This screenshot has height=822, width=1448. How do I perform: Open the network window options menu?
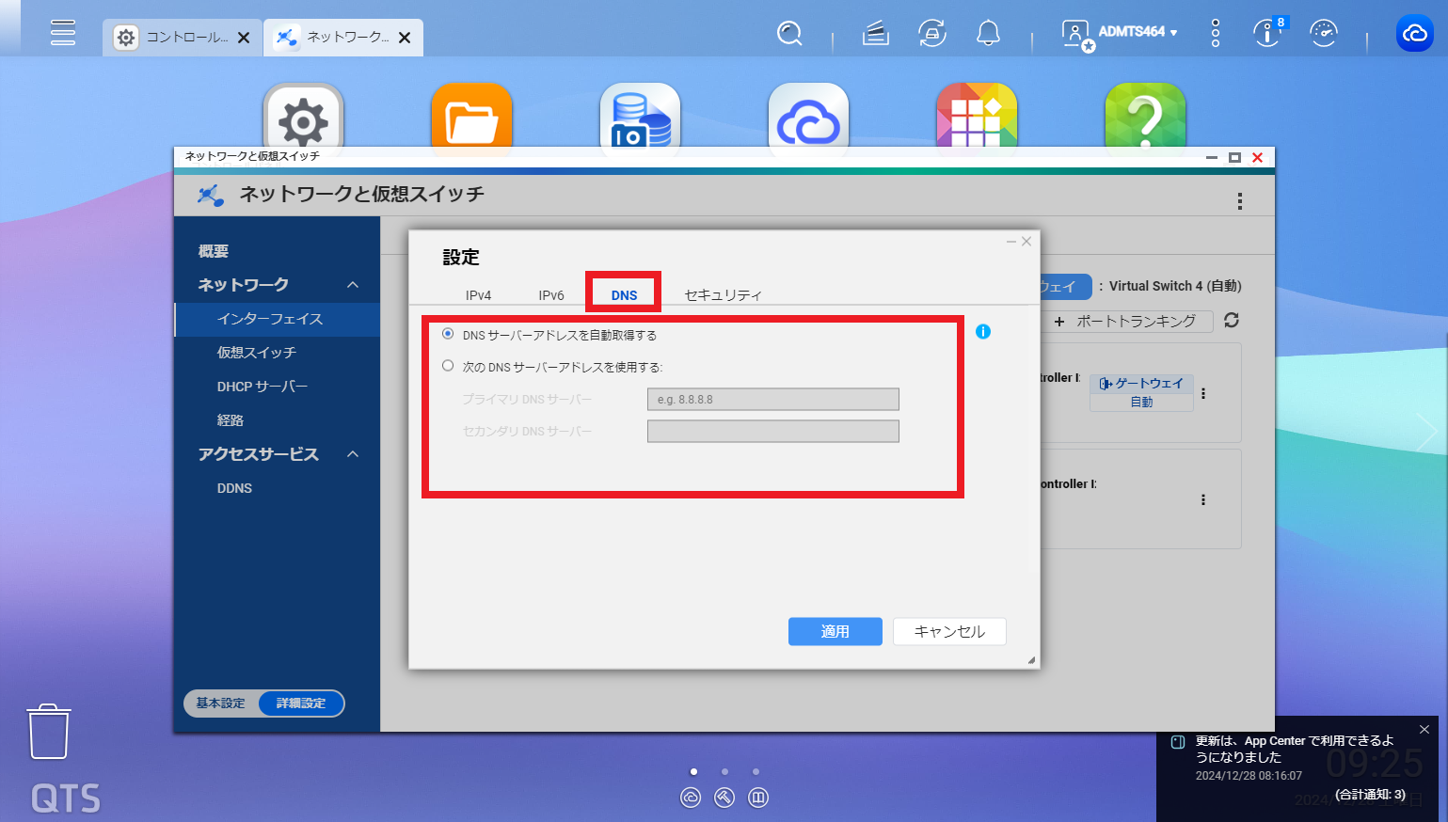1240,200
